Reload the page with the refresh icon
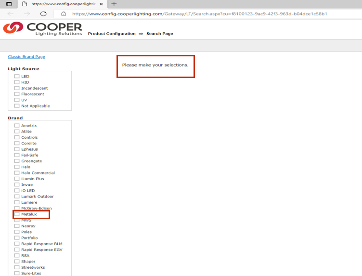Image resolution: width=362 pixels, height=276 pixels. pos(43,14)
